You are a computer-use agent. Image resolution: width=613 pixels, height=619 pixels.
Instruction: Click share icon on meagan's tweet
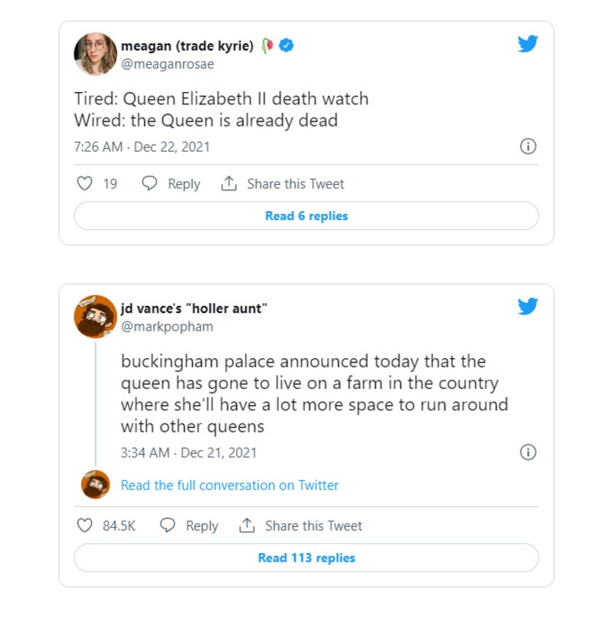pos(228,184)
